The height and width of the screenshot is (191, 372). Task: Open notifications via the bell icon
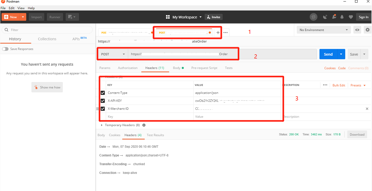click(342, 17)
